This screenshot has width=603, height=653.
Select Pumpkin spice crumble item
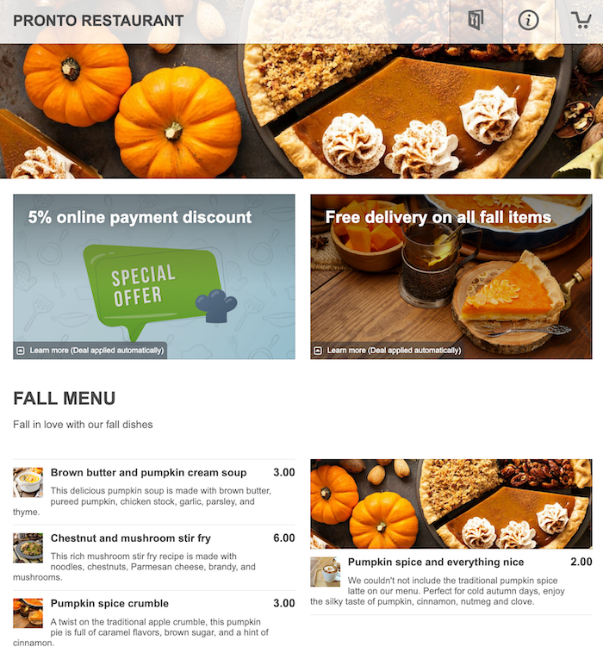coord(154,621)
